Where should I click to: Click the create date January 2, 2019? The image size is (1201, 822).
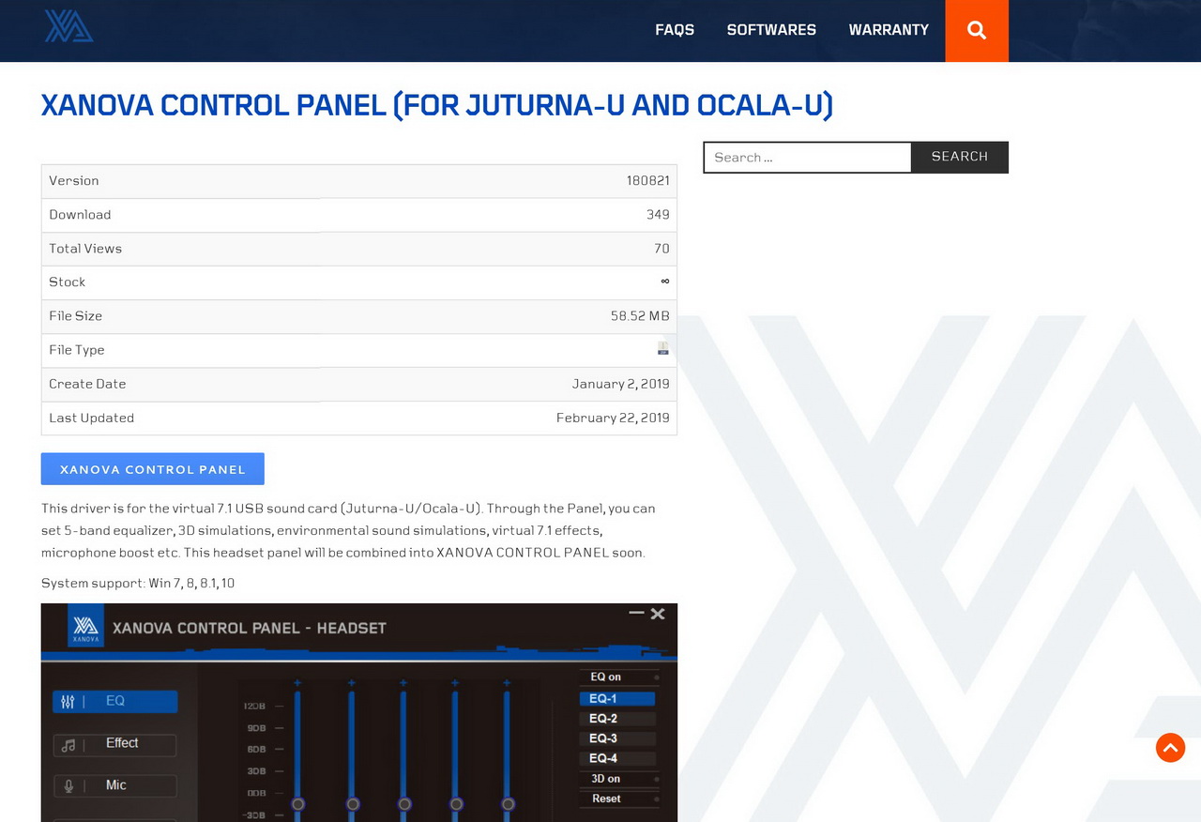[x=621, y=384]
